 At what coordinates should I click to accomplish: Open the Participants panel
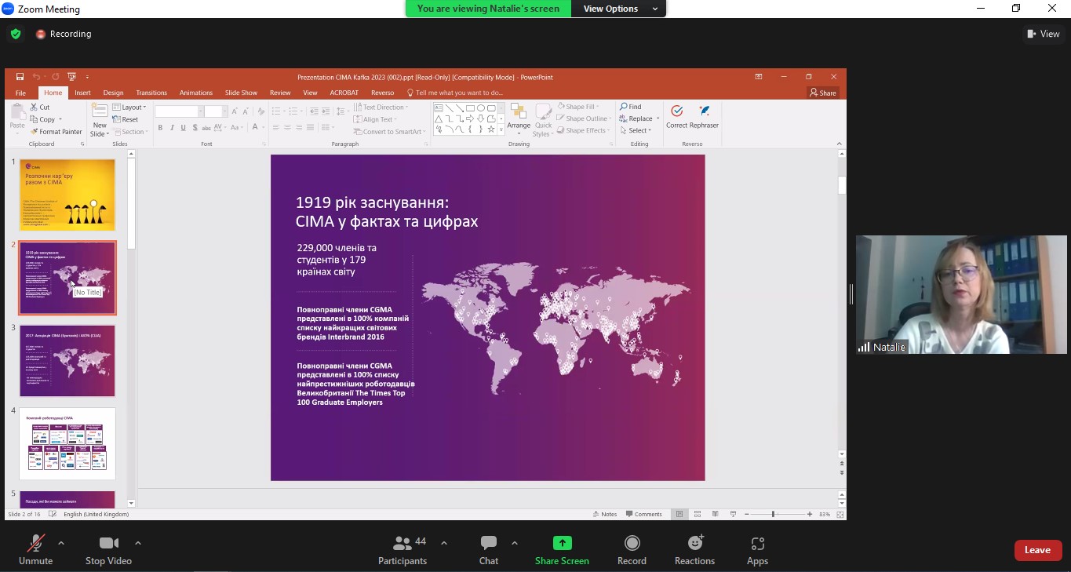[x=403, y=550]
